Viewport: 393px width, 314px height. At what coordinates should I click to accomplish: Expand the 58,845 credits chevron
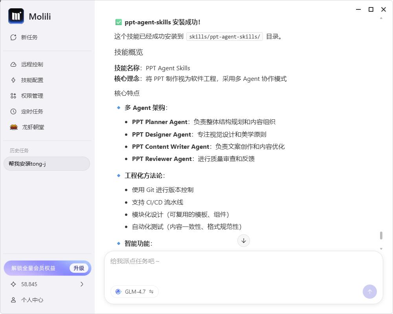[82, 284]
